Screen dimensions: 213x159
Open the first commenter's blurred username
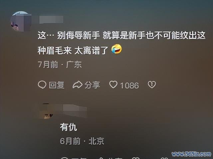pos(51,20)
